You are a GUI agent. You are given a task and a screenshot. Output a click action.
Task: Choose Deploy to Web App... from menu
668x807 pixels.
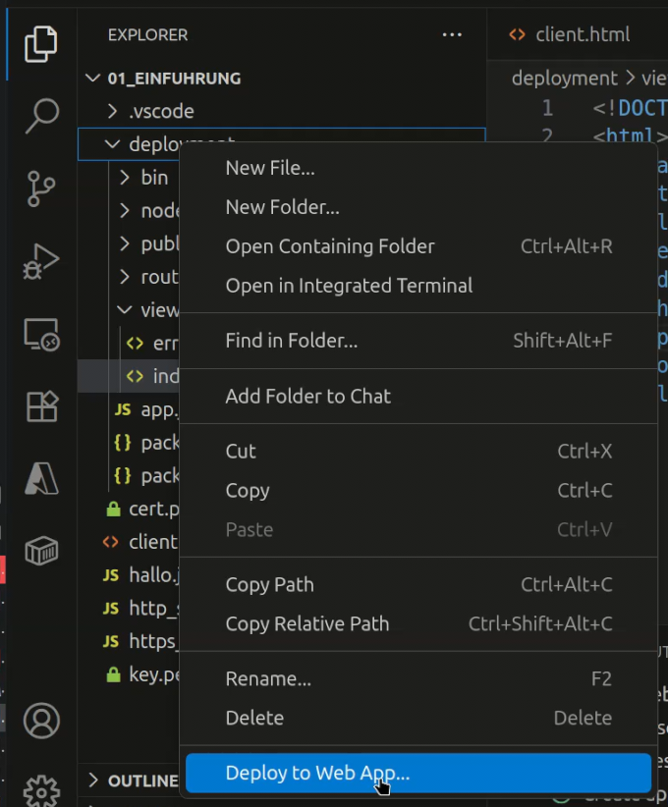317,774
